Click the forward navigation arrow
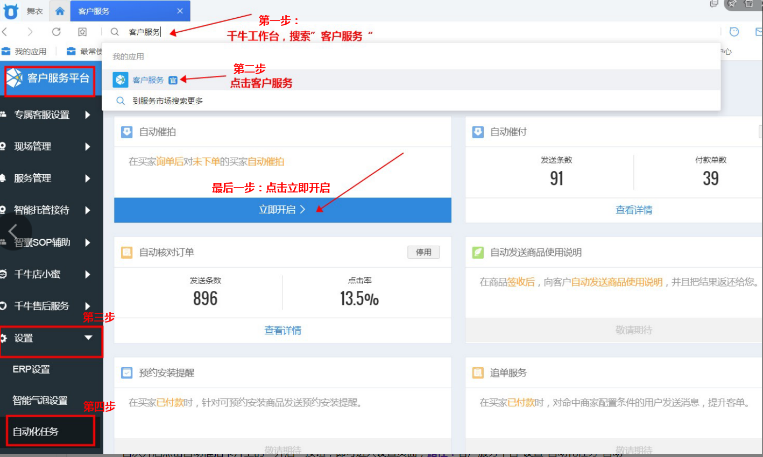763x457 pixels. click(x=30, y=32)
